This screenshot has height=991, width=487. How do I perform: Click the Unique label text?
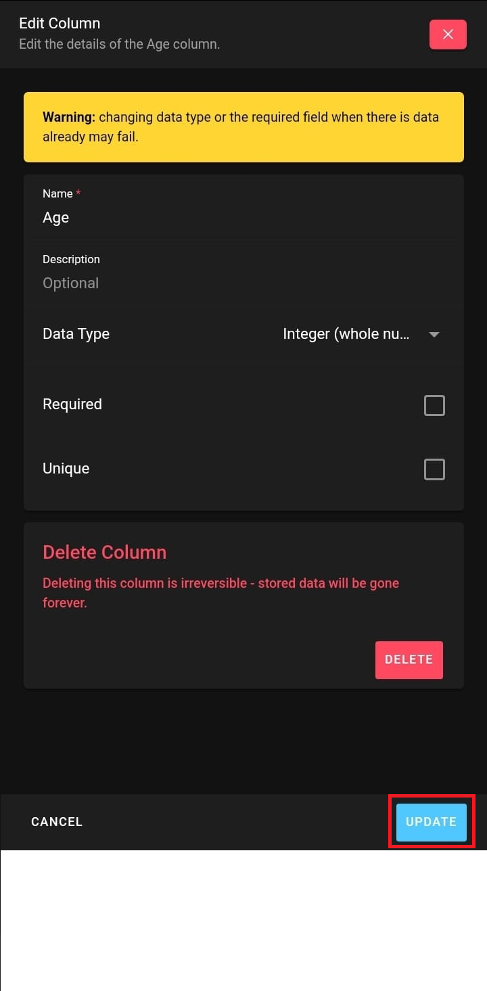[66, 469]
